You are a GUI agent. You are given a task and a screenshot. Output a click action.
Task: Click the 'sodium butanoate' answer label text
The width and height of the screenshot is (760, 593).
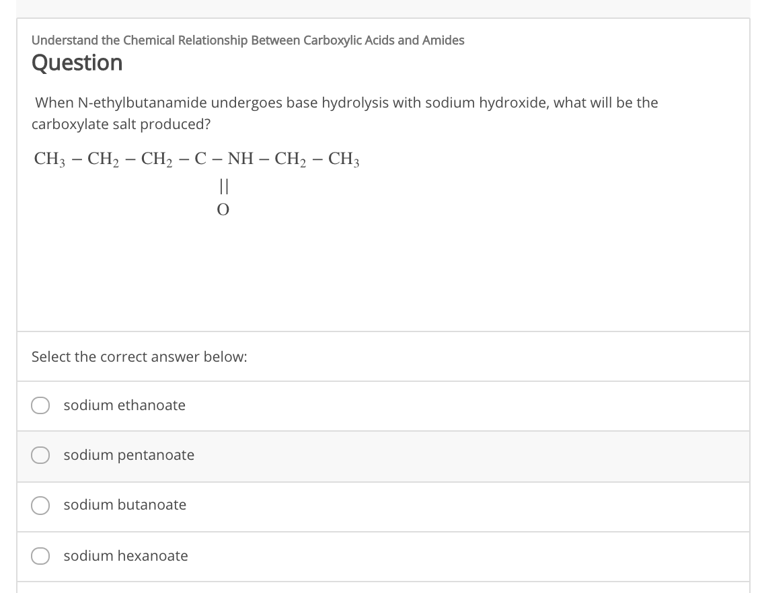[125, 505]
